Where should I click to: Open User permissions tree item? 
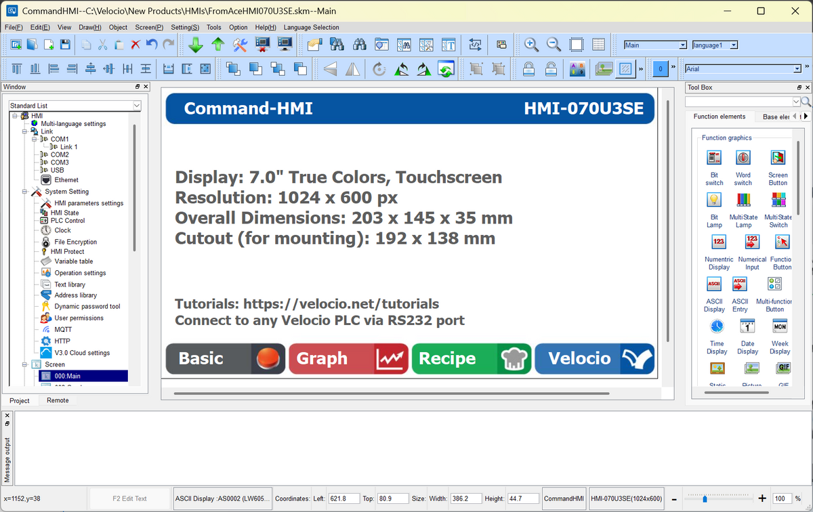[x=79, y=318]
